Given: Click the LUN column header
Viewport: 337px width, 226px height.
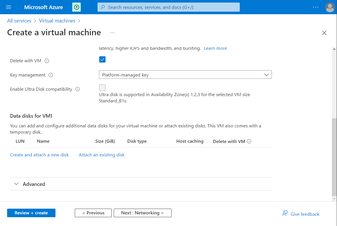Looking at the screenshot, I should pos(20,141).
